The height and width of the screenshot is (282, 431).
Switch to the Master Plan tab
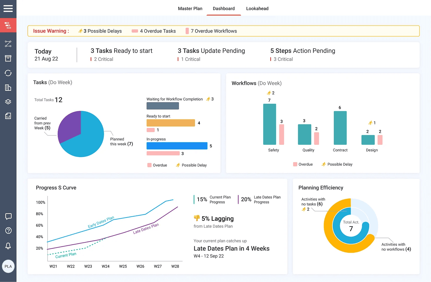[190, 8]
